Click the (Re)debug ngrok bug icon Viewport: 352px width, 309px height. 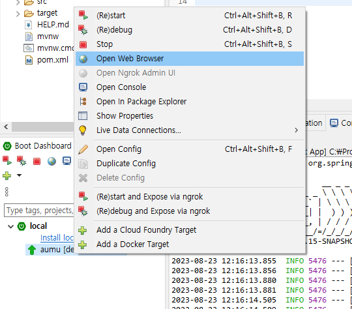(x=83, y=211)
